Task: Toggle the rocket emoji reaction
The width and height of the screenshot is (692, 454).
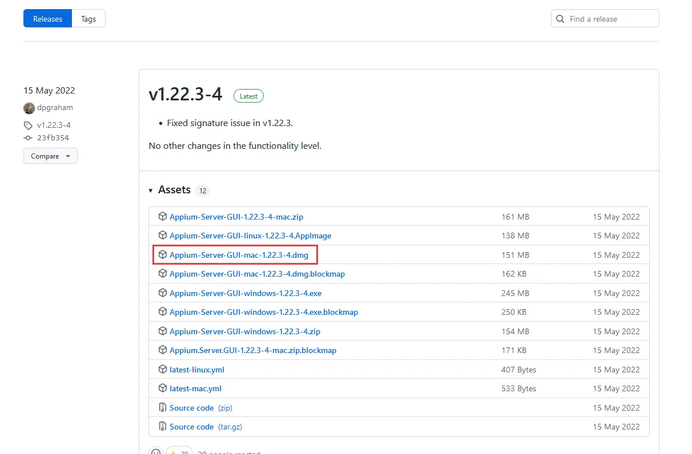Action: tap(179, 451)
